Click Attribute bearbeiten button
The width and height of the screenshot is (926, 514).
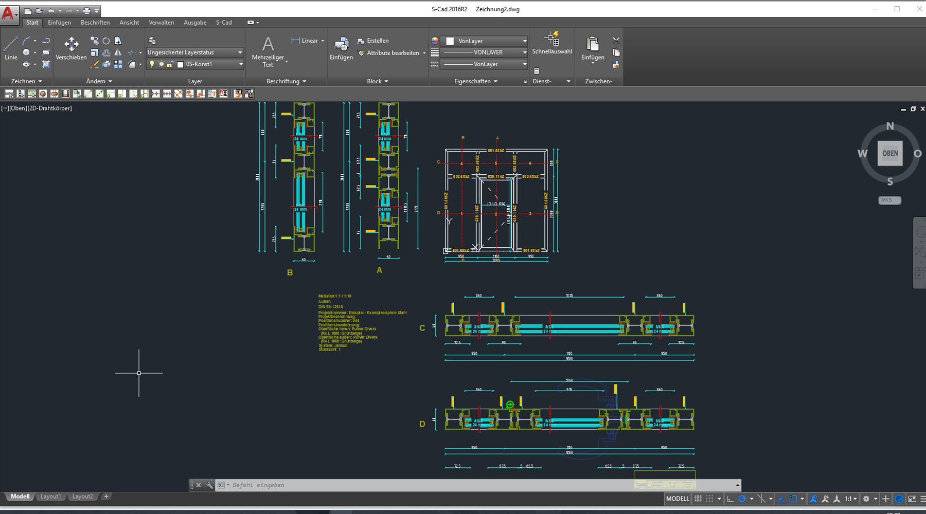point(388,53)
